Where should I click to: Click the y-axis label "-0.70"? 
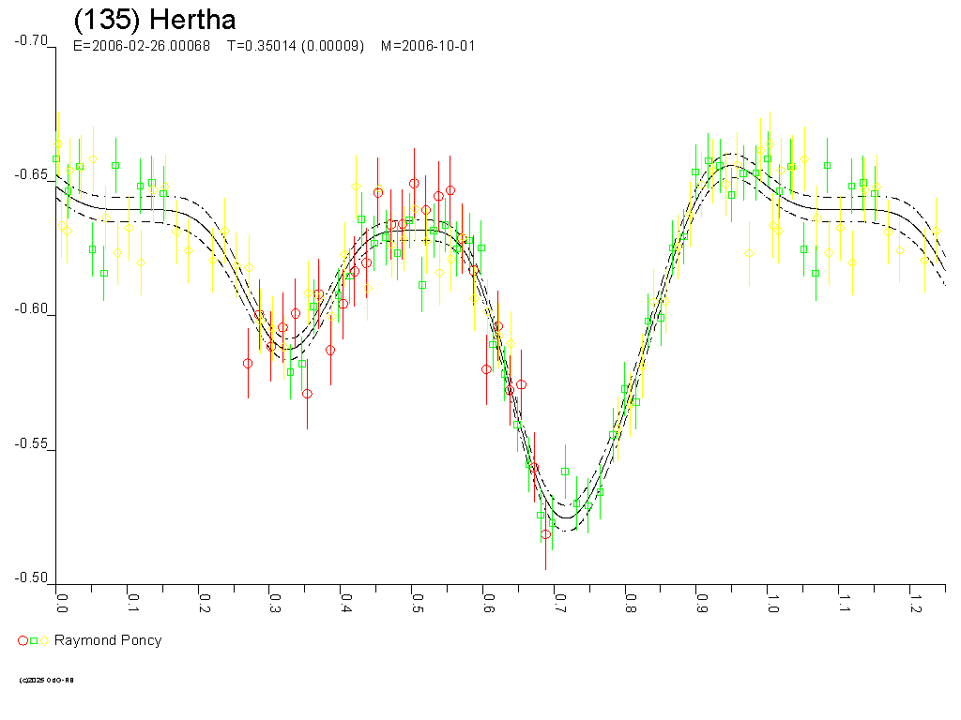[31, 40]
